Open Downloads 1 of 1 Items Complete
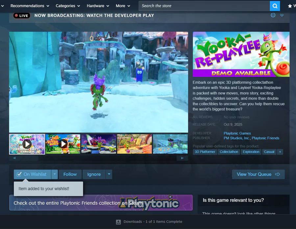296x229 pixels. click(153, 222)
